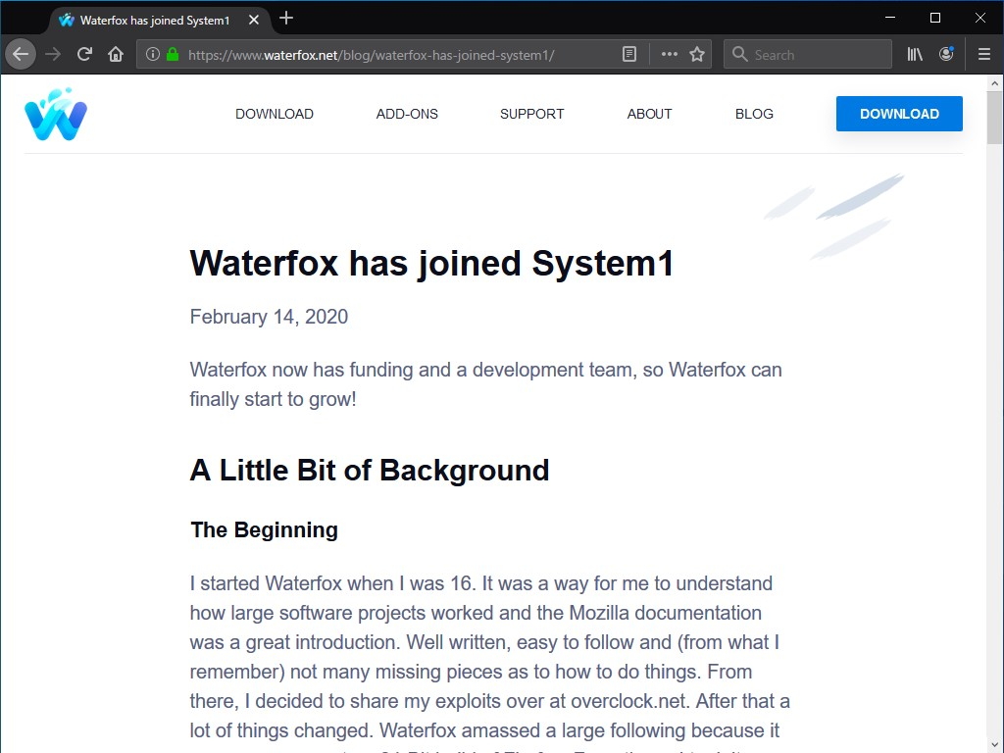1004x753 pixels.
Task: Open the BLOG menu item
Action: pos(754,114)
